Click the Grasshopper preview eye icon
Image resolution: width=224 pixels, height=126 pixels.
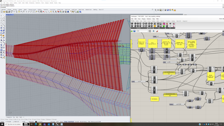tap(154, 31)
